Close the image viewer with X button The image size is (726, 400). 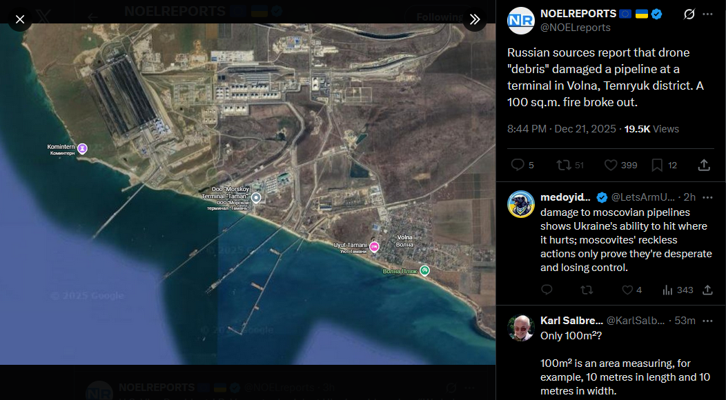20,19
